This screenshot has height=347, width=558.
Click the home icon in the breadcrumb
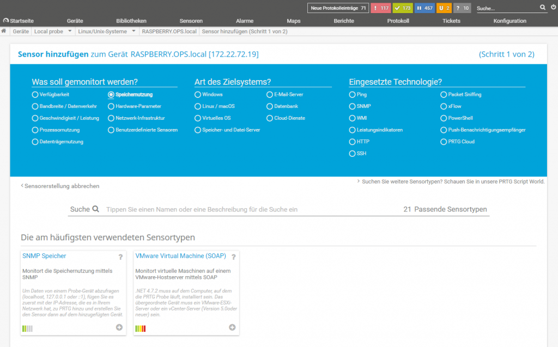4,31
